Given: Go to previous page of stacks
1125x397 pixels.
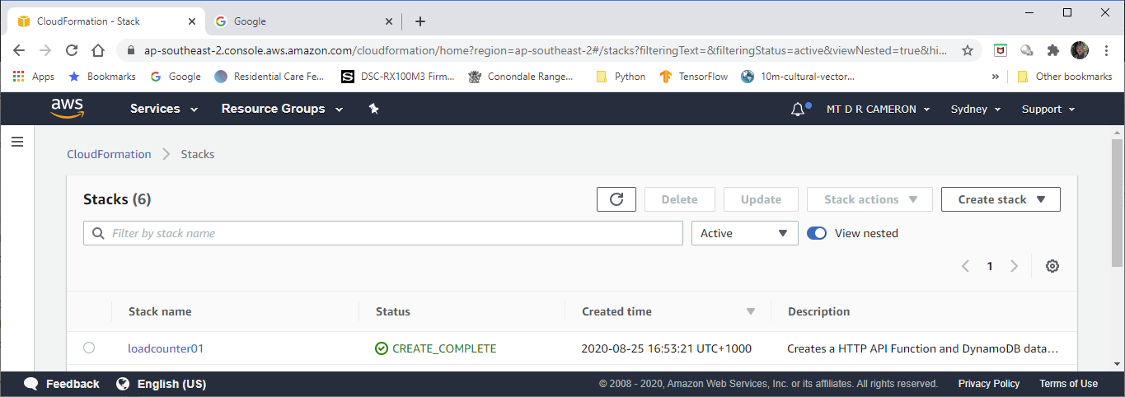Looking at the screenshot, I should coord(966,266).
